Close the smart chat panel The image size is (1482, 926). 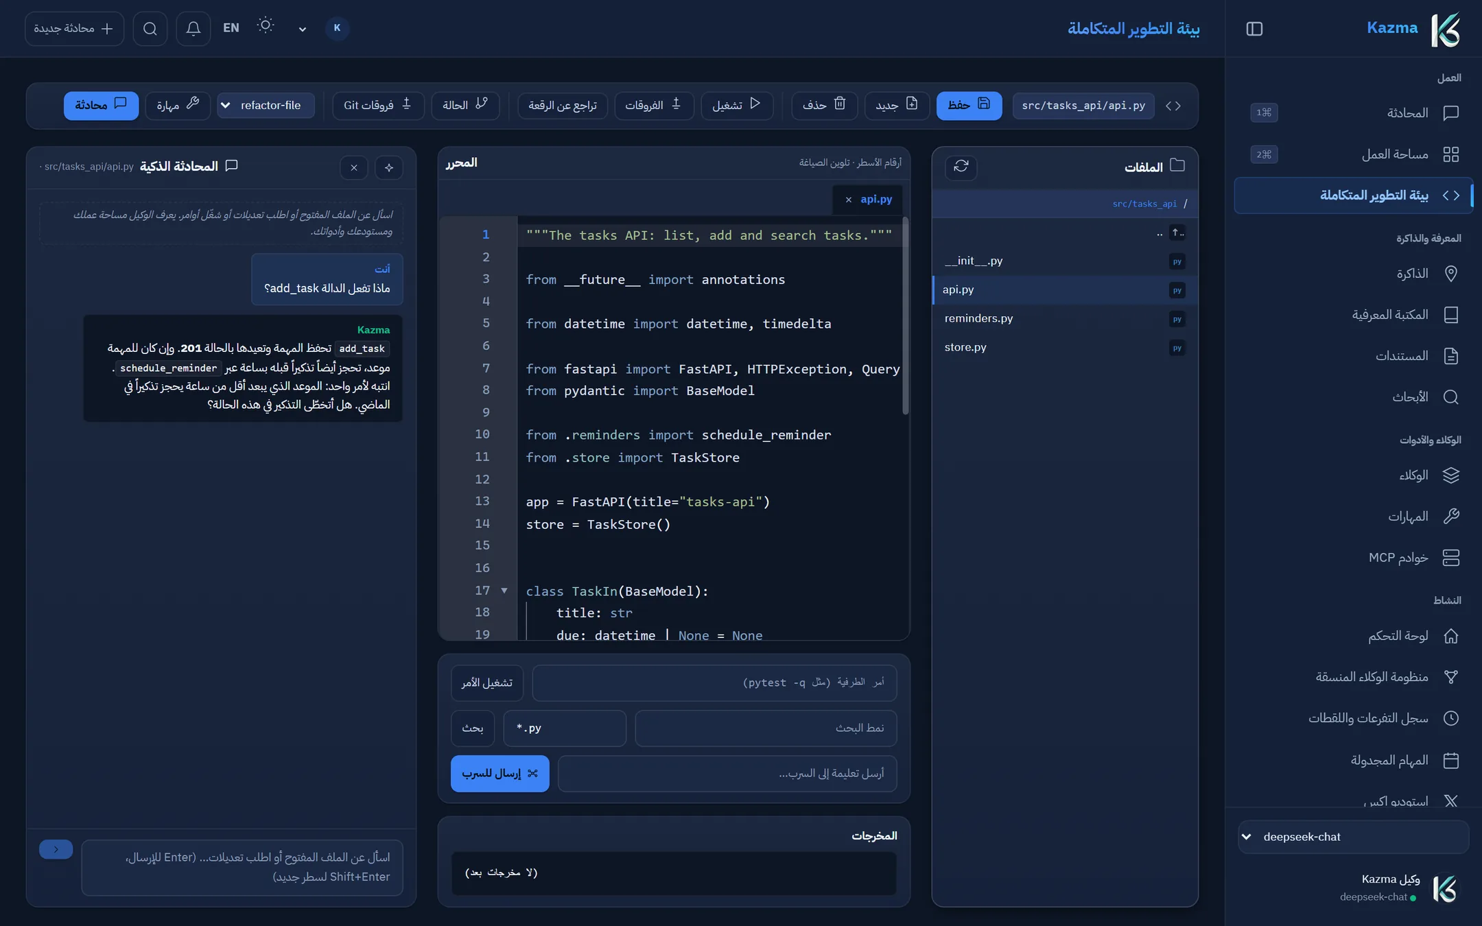(x=353, y=167)
